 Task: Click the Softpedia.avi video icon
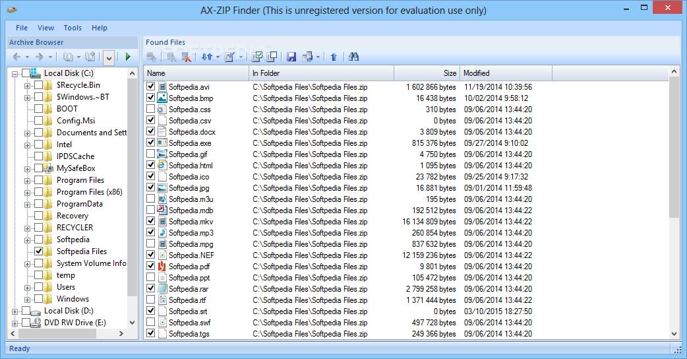162,87
